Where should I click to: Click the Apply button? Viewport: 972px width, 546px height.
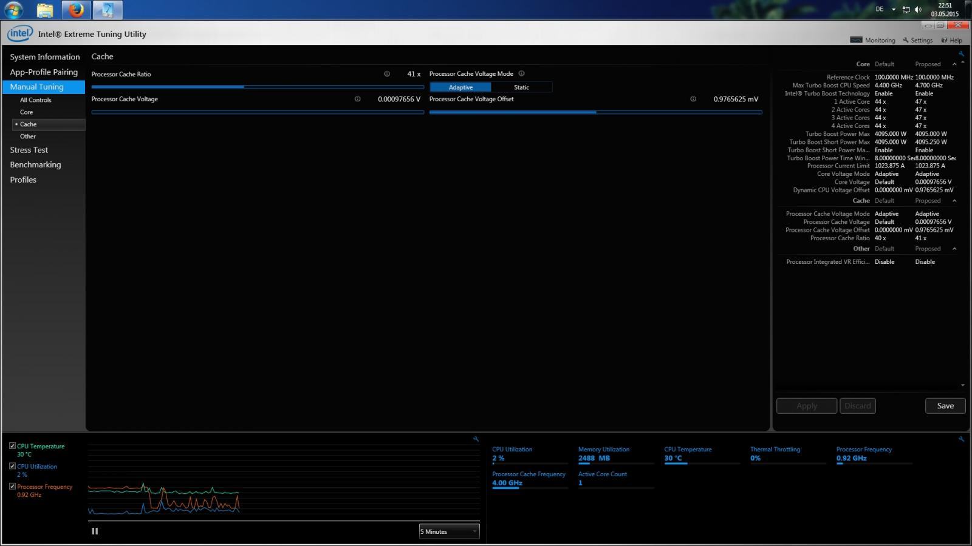(x=807, y=406)
